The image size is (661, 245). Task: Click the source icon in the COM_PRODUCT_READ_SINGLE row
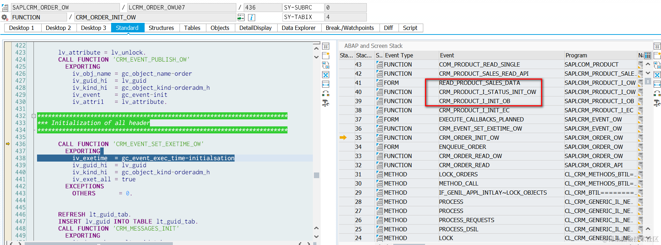point(380,64)
